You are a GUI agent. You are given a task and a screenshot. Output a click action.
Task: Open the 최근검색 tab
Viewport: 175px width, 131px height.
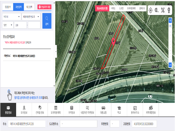tap(29, 7)
